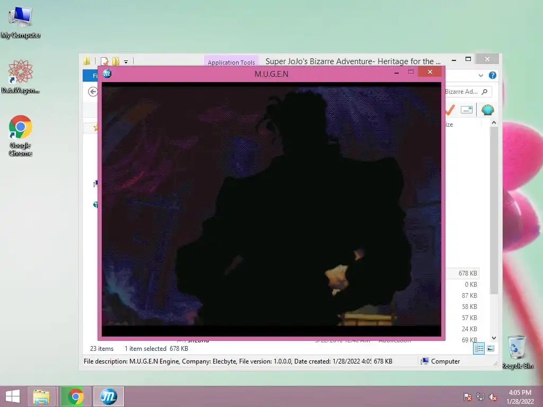Click the New folder quick access icon
The image size is (543, 407).
[x=116, y=61]
